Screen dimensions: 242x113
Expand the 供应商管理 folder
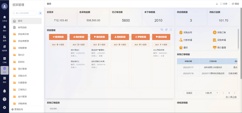coord(23,41)
